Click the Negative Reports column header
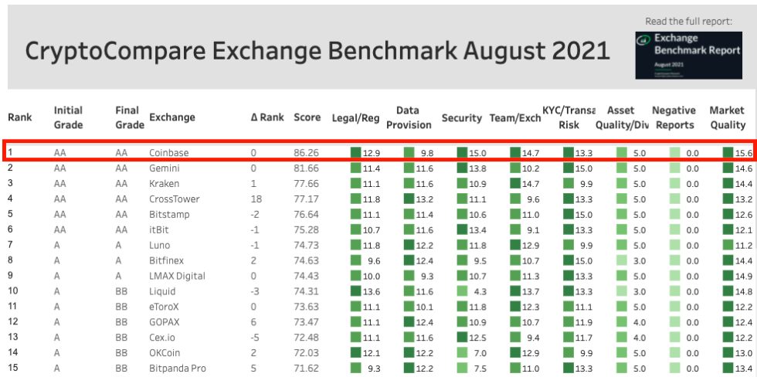Screen dimensions: 757x377 [x=674, y=117]
